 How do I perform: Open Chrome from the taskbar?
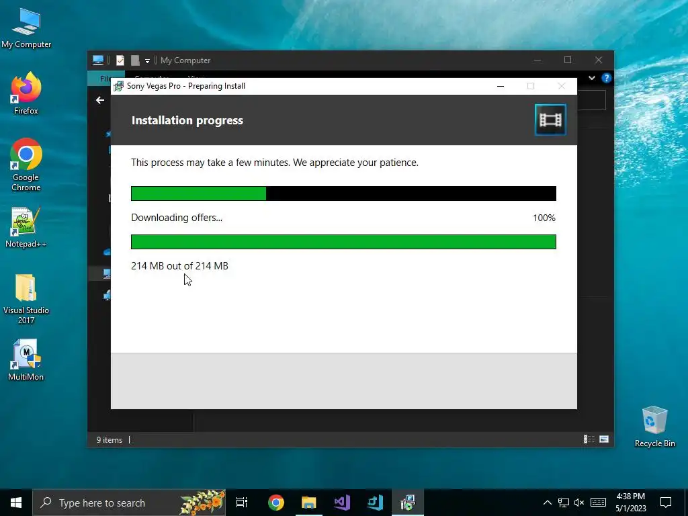[x=276, y=503]
